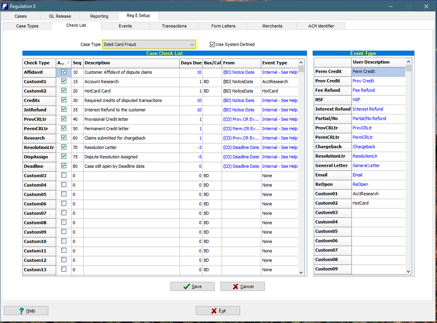Viewport: 437px width, 323px height.
Task: Click the down arrow on Event Type scrollbar
Action: (x=408, y=271)
